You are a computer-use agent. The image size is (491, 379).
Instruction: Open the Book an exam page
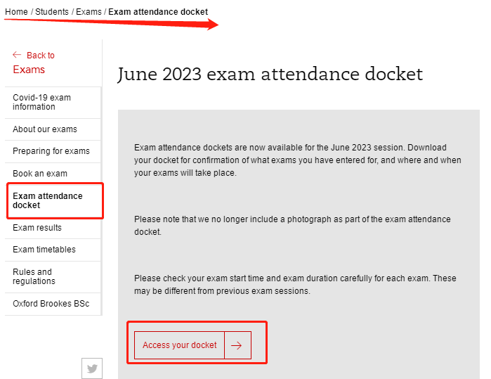pyautogui.click(x=40, y=174)
